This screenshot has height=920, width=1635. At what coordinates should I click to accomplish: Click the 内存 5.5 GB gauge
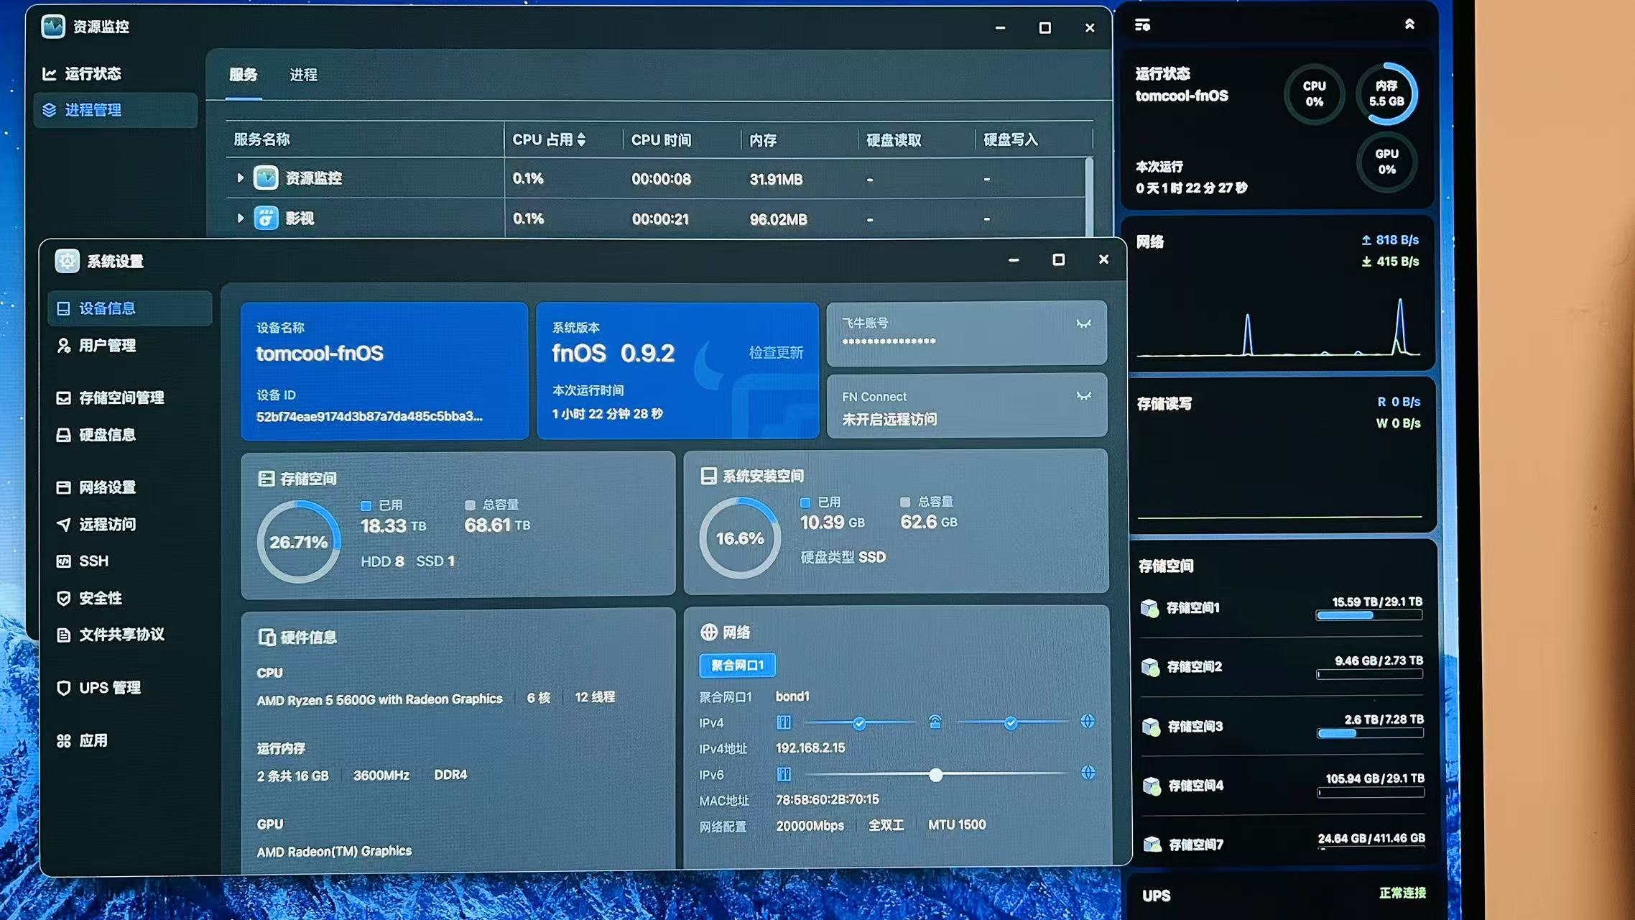[1386, 94]
